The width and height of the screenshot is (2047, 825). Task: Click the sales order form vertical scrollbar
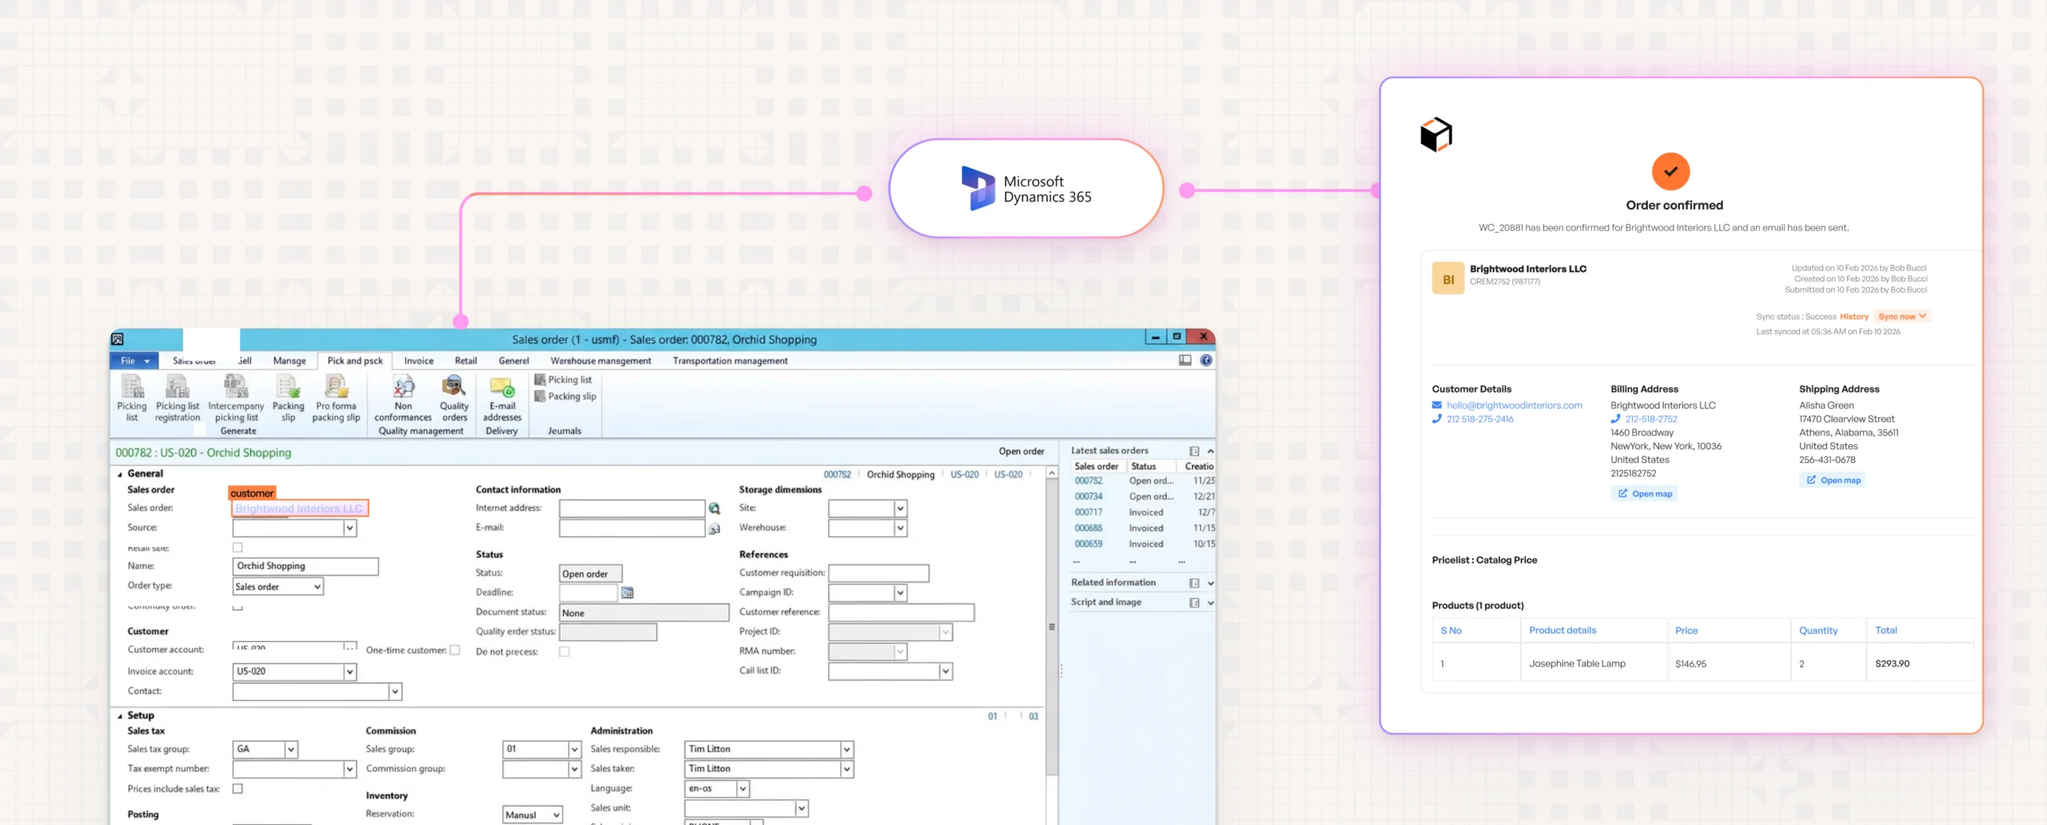(1051, 628)
